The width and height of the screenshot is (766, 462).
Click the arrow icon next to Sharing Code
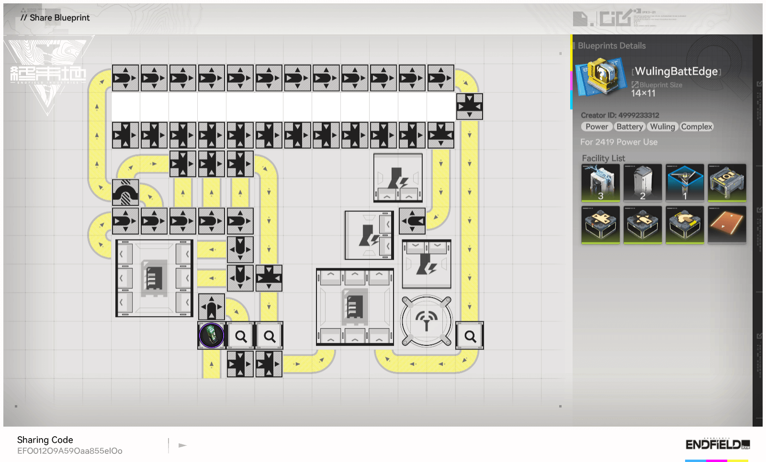tap(182, 445)
